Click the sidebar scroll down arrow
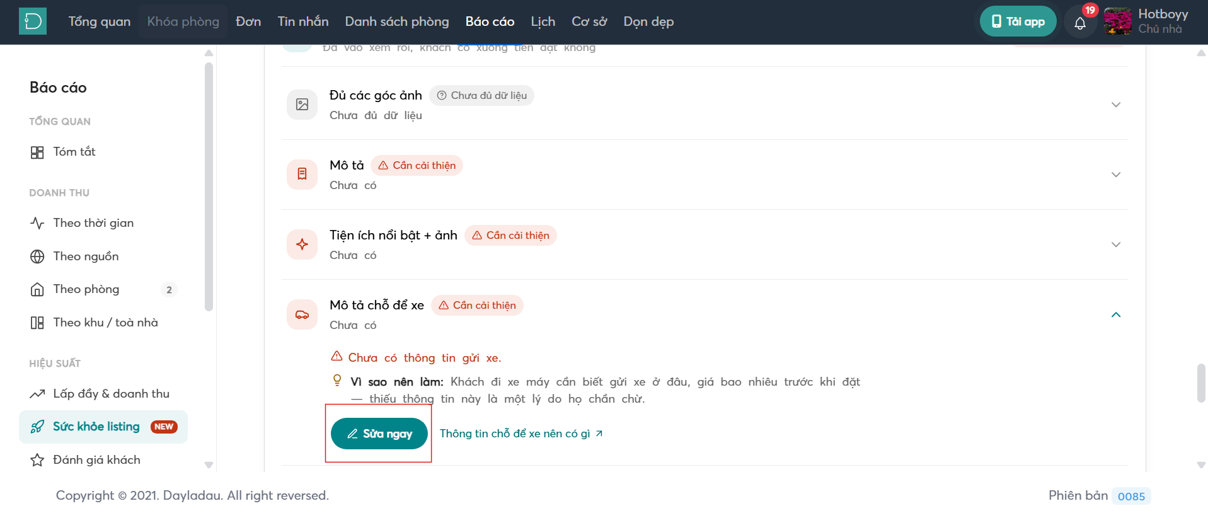 coord(209,465)
